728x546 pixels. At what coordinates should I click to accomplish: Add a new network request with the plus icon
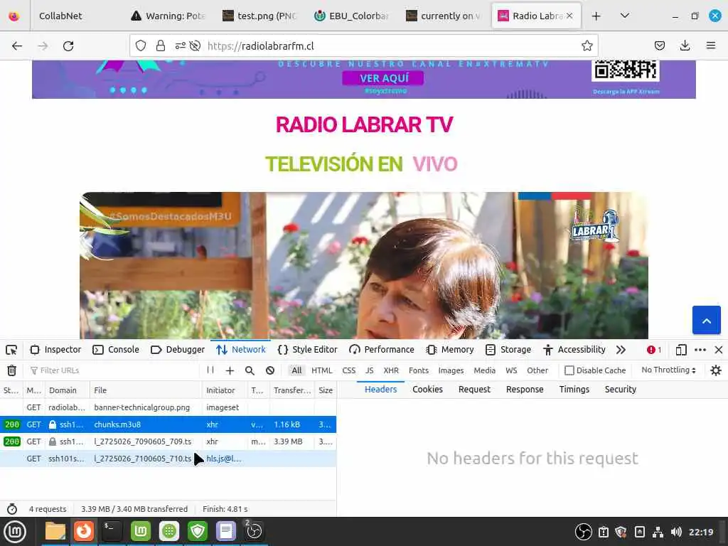(x=230, y=370)
